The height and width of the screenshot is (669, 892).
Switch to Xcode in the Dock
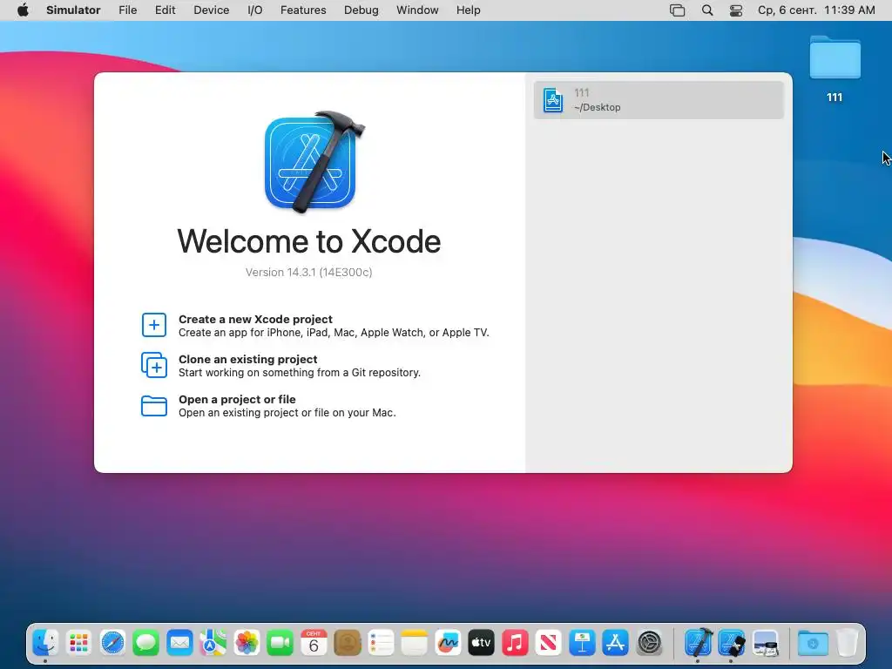coord(698,644)
